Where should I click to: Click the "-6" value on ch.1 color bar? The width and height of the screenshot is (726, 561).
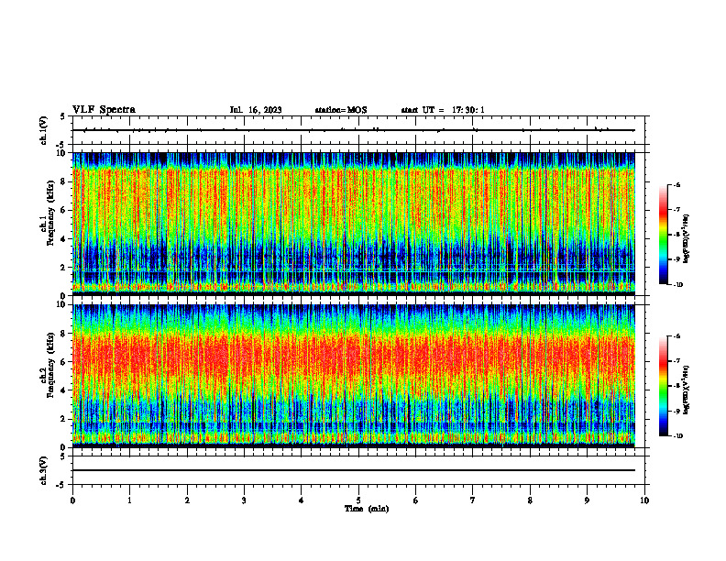[x=676, y=184]
